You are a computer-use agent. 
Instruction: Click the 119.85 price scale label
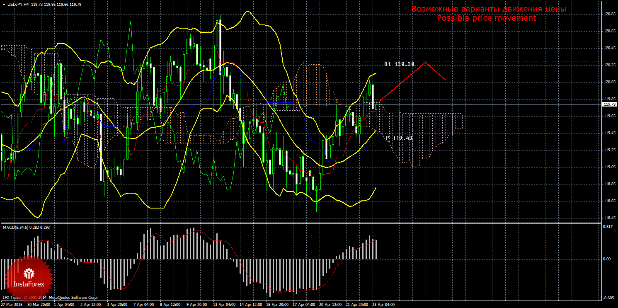609,99
